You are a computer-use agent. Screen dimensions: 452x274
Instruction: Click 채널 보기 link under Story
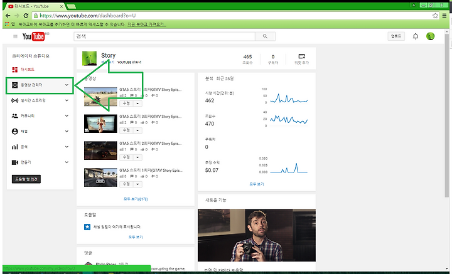[107, 62]
